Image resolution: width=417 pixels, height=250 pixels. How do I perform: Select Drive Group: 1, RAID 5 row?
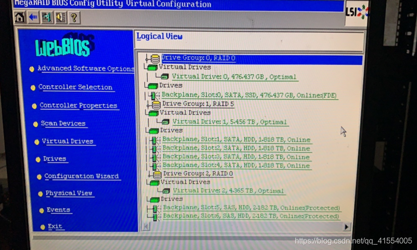coord(198,104)
